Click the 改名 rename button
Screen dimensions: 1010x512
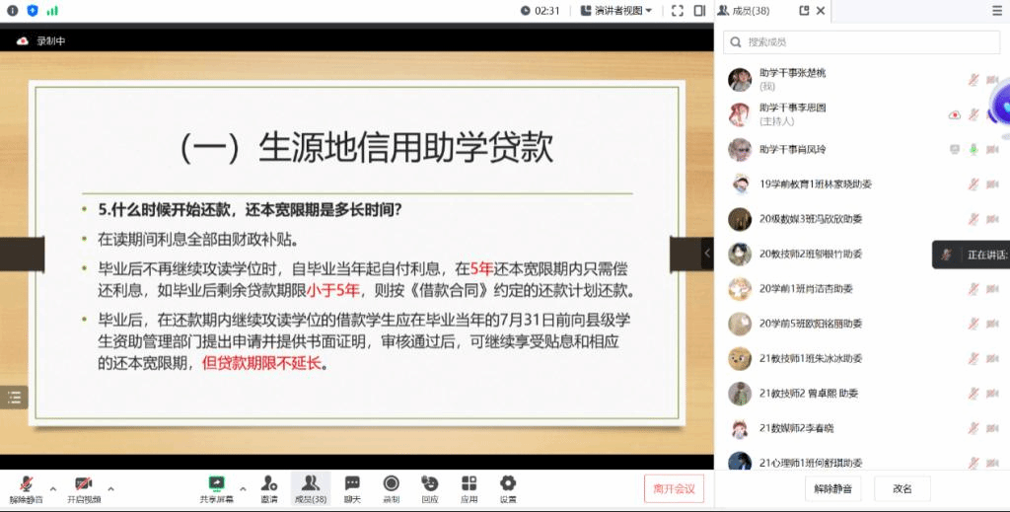click(x=902, y=488)
